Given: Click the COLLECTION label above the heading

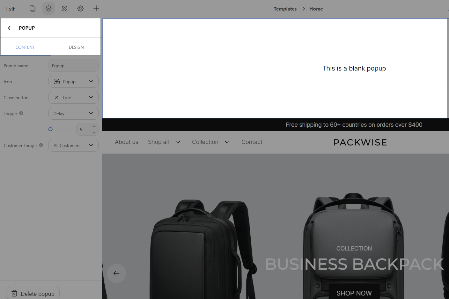Looking at the screenshot, I should tap(354, 249).
